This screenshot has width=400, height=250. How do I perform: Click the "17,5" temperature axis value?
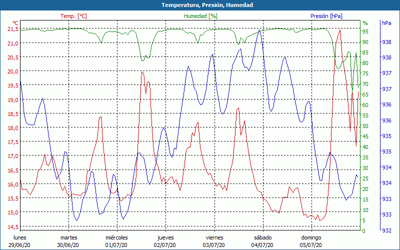[x=13, y=142]
